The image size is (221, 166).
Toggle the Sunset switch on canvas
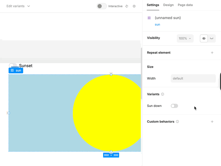pos(13,65)
